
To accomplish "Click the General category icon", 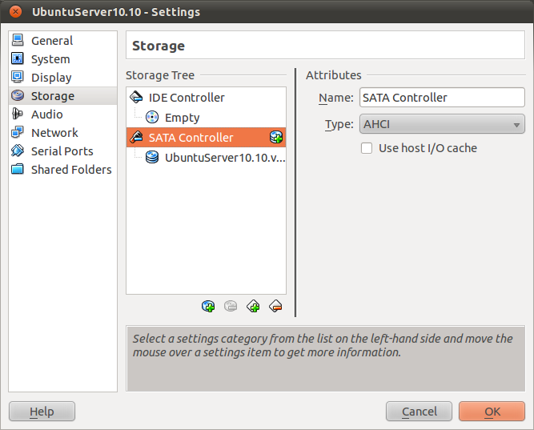I will tap(18, 41).
